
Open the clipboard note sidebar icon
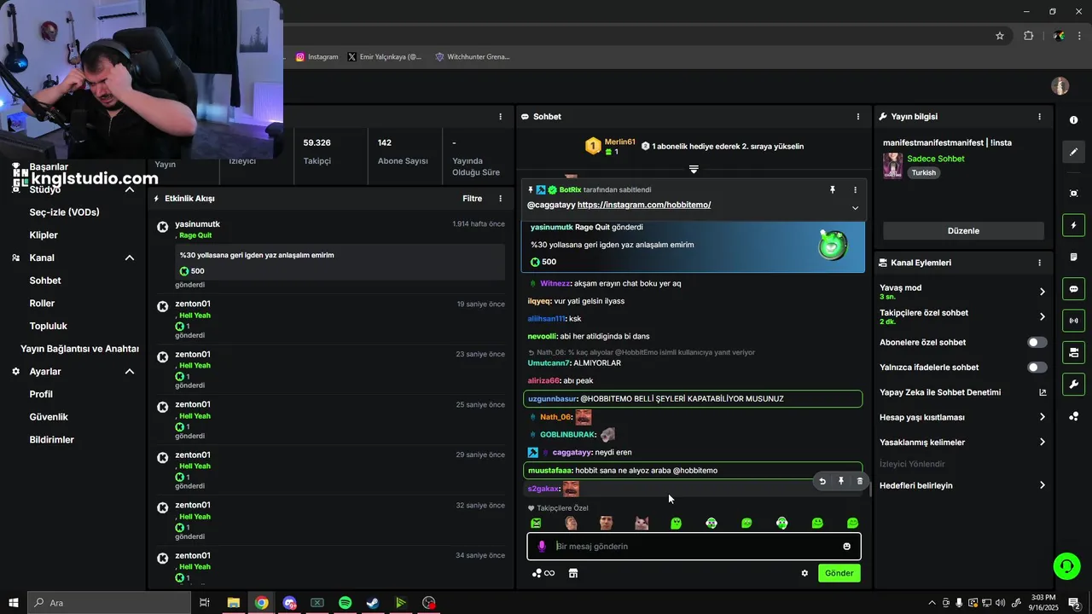click(1073, 258)
